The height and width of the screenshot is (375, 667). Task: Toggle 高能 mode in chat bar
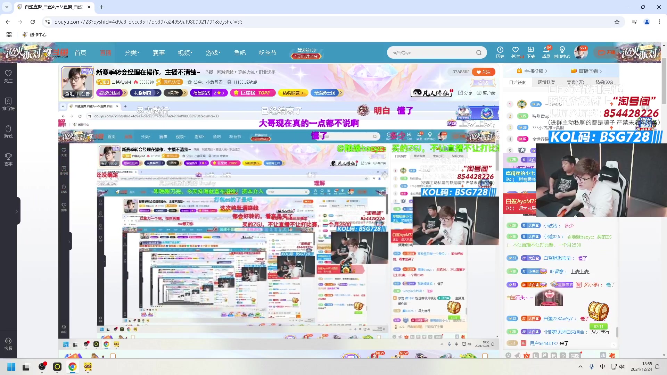(575, 355)
